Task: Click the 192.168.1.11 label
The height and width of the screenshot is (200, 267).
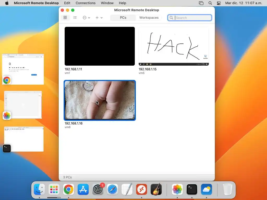Action: pos(73,69)
